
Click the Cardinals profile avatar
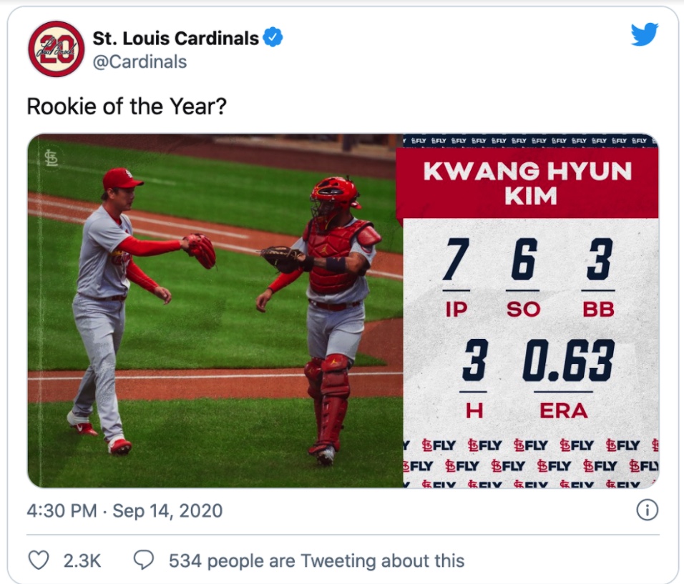(x=57, y=49)
